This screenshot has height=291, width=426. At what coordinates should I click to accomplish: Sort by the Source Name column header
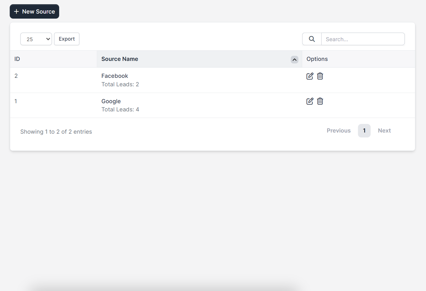199,59
